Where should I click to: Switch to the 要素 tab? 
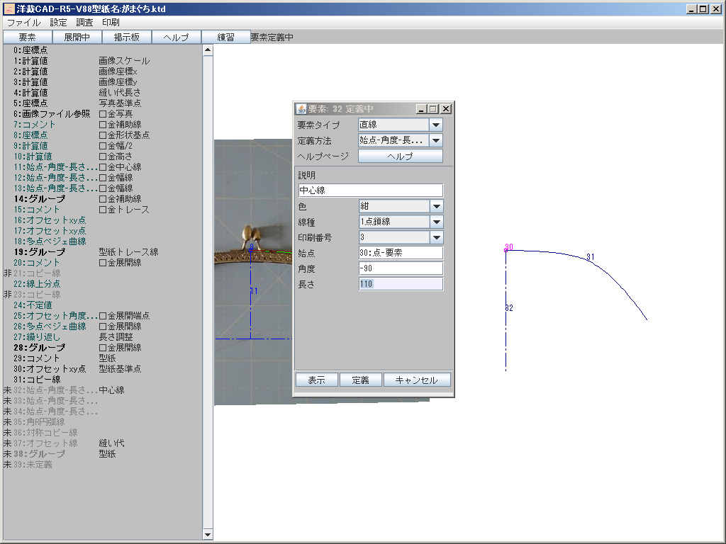28,37
